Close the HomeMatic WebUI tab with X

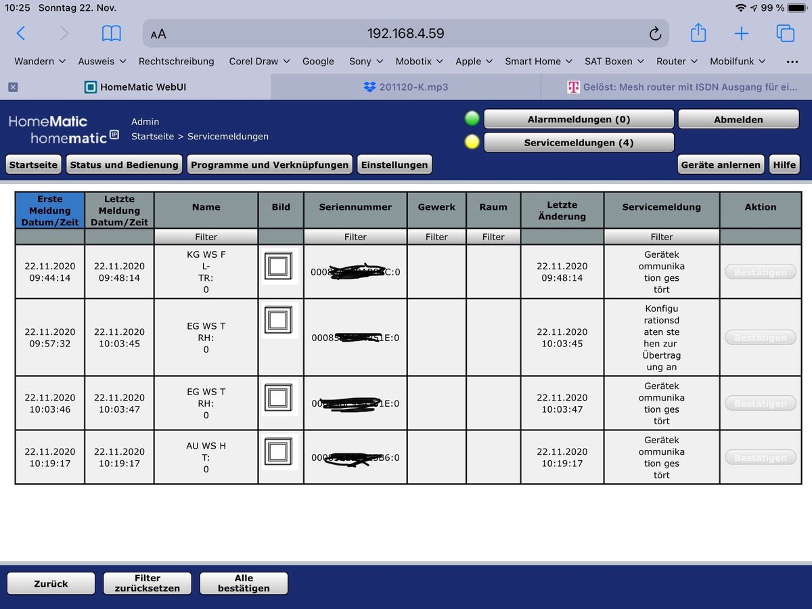point(13,87)
